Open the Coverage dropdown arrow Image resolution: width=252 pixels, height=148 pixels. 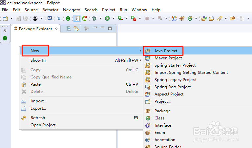point(127,18)
